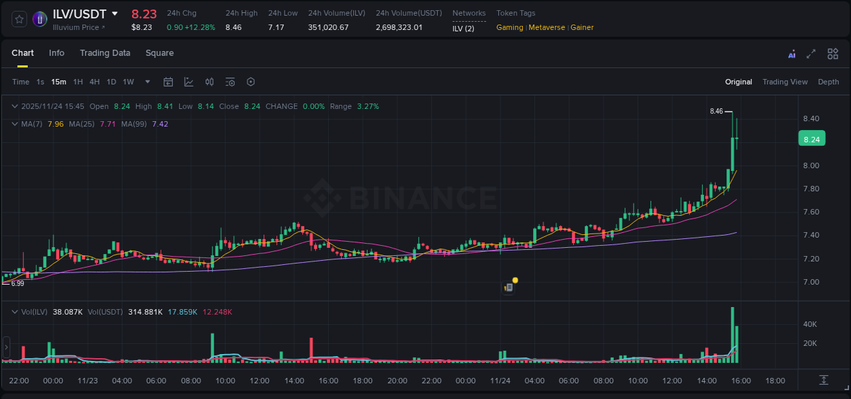The width and height of the screenshot is (851, 399).
Task: Open the Trading Data tab
Action: pos(105,53)
